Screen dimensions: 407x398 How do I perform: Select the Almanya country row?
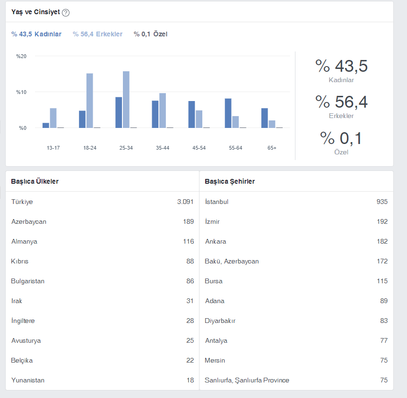102,241
